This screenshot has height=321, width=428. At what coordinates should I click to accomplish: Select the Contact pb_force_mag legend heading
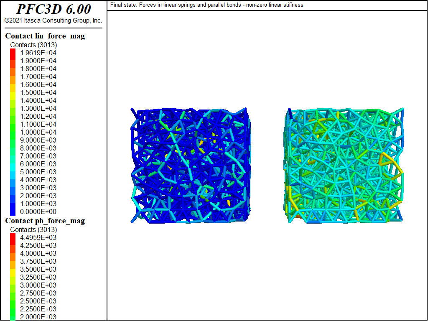point(45,221)
